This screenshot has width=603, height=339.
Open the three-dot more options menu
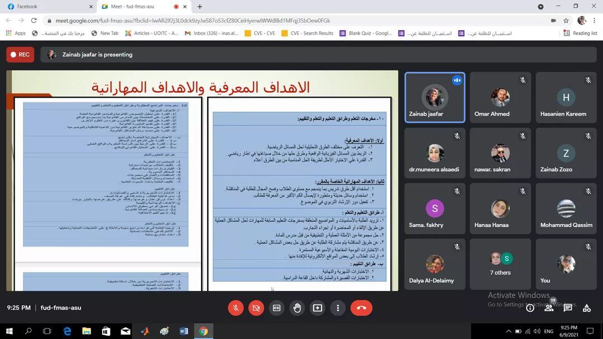point(338,308)
